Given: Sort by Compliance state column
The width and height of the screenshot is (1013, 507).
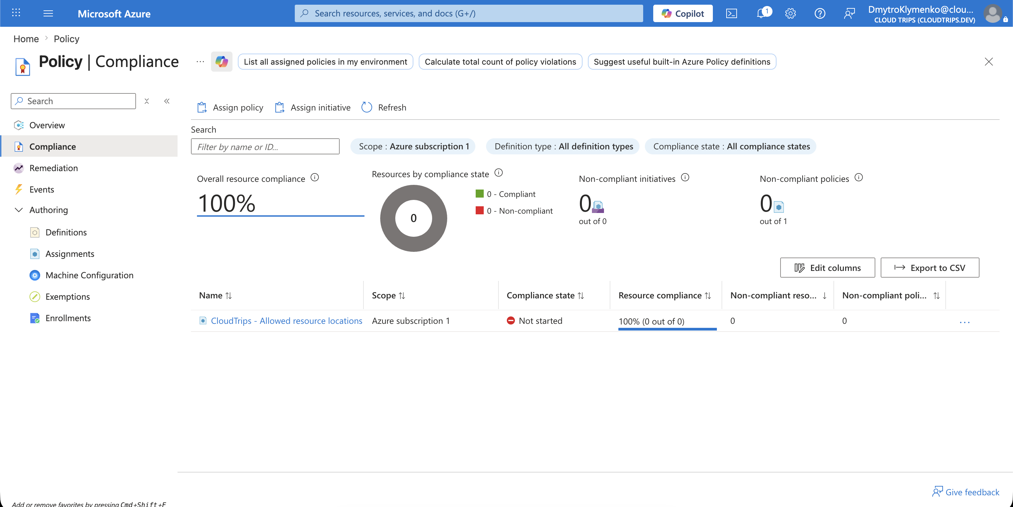Looking at the screenshot, I should [545, 295].
